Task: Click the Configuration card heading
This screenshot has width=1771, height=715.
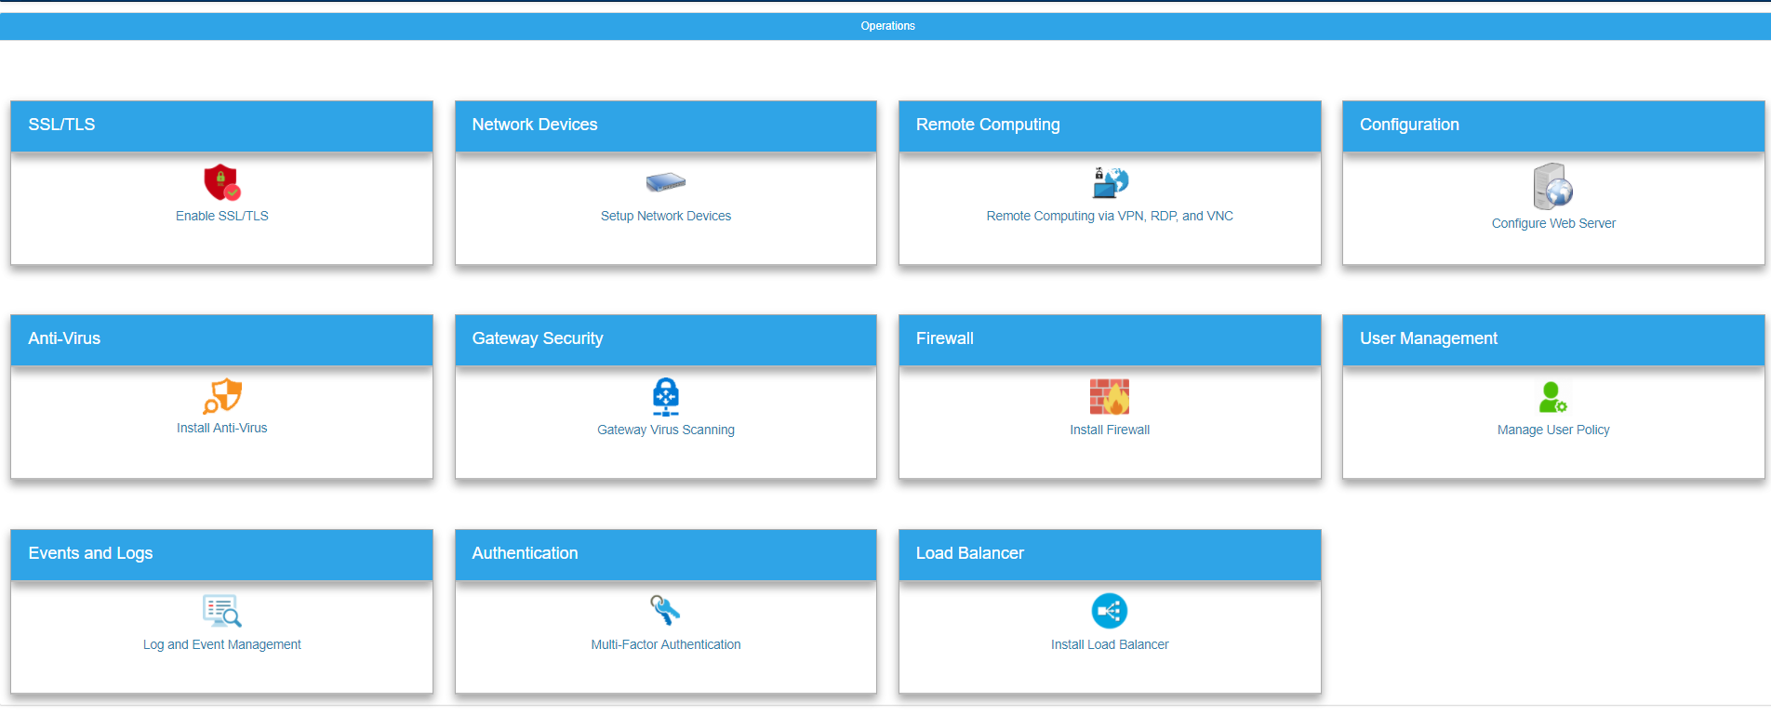Action: pos(1553,126)
